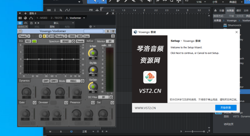Image resolution: width=250 pixels, height=136 pixels.
Task: Click the Voxformer Copy button
Action: click(x=87, y=36)
